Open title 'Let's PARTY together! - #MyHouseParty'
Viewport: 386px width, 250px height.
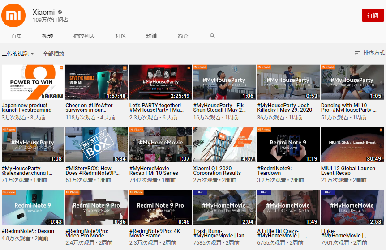pos(157,108)
